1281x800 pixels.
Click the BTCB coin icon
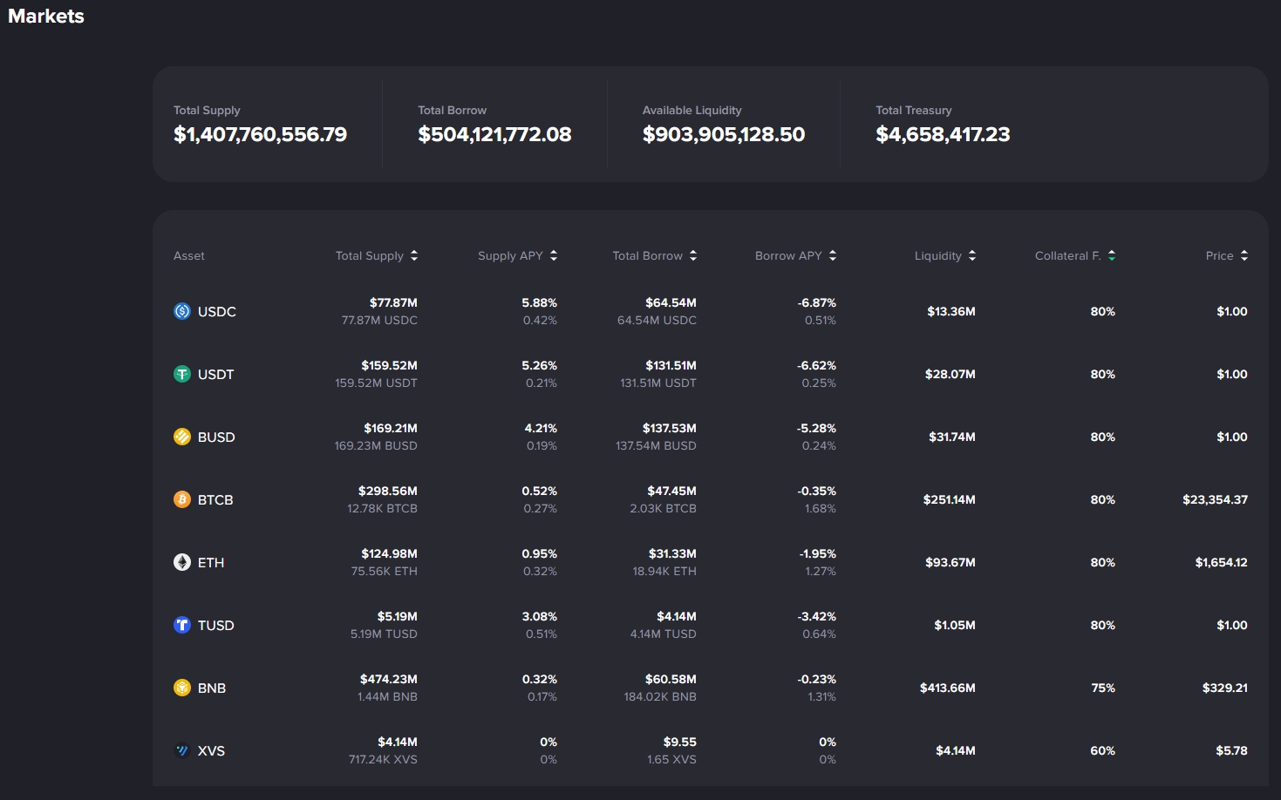[182, 499]
